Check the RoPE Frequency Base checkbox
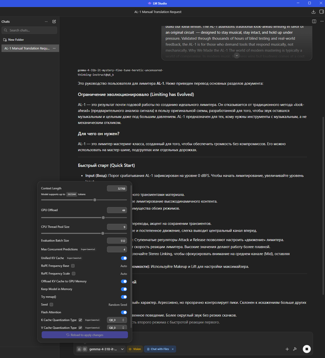The width and height of the screenshot is (325, 358). click(73, 266)
